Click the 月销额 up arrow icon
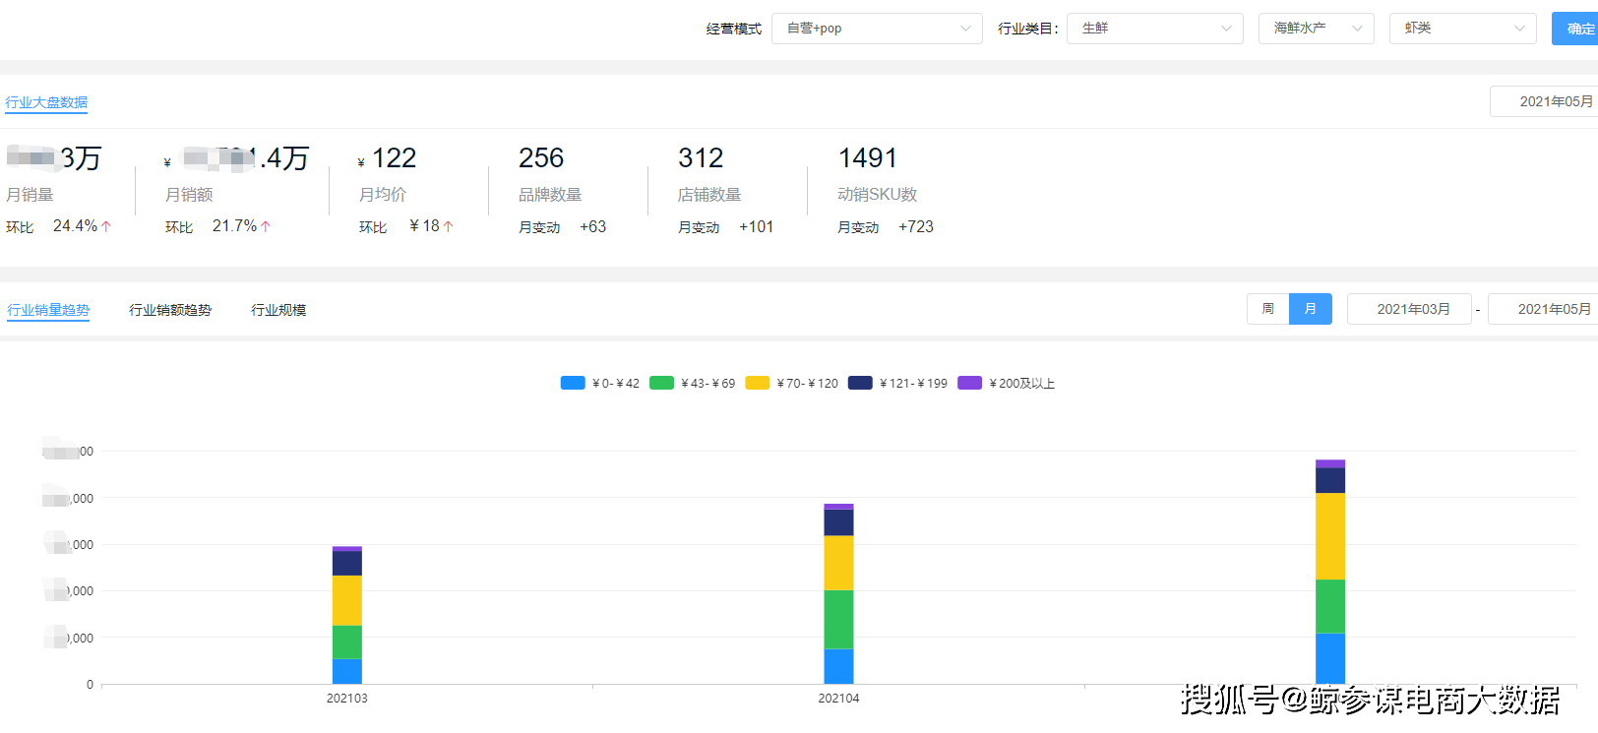Image resolution: width=1598 pixels, height=733 pixels. (x=266, y=226)
